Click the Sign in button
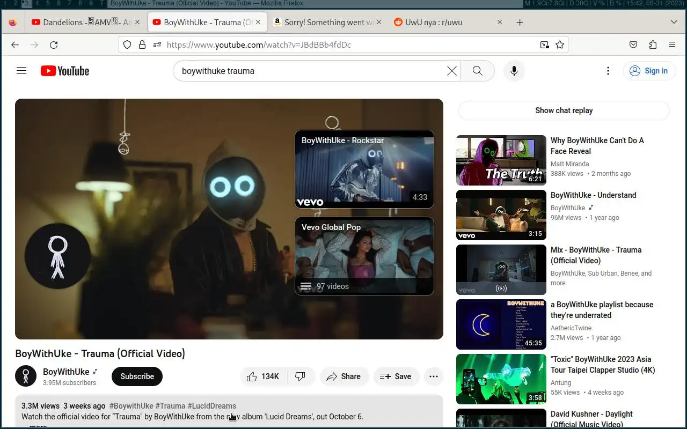687x429 pixels. click(649, 71)
